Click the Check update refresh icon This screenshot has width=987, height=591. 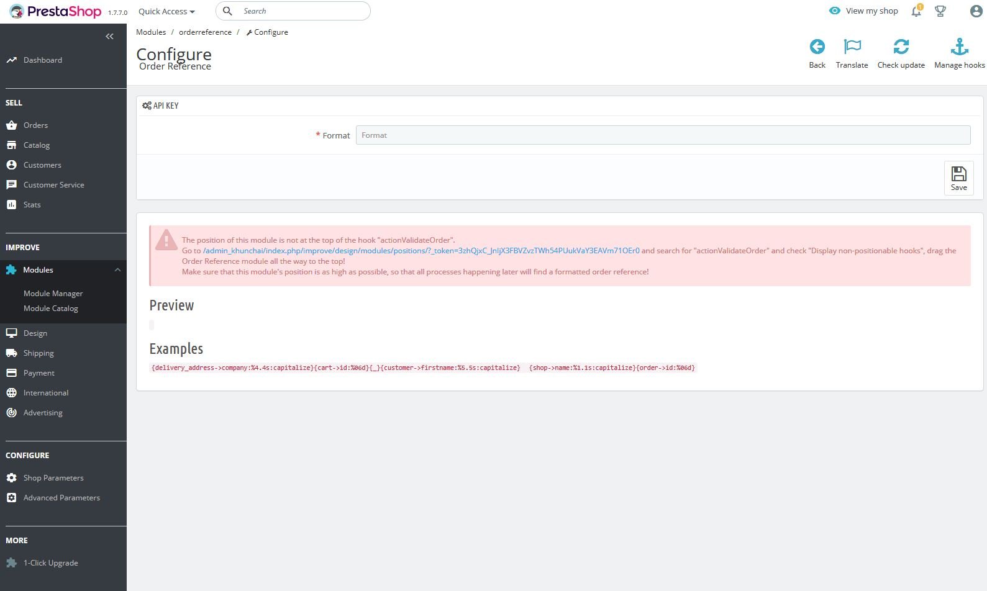tap(901, 47)
